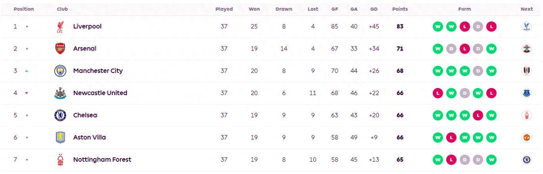Click Arsenal's next opponent Southampton badge
Viewport: 543px width, 174px height.
526,49
